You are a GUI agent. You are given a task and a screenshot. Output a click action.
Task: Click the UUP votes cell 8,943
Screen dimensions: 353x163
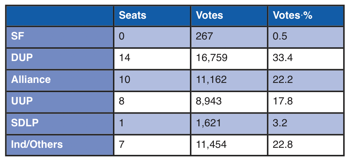pos(209,101)
